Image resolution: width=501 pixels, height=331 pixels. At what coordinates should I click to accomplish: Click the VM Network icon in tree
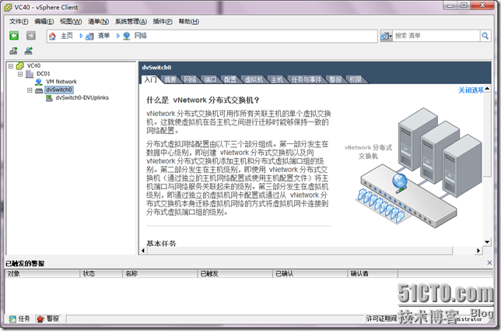[x=39, y=82]
